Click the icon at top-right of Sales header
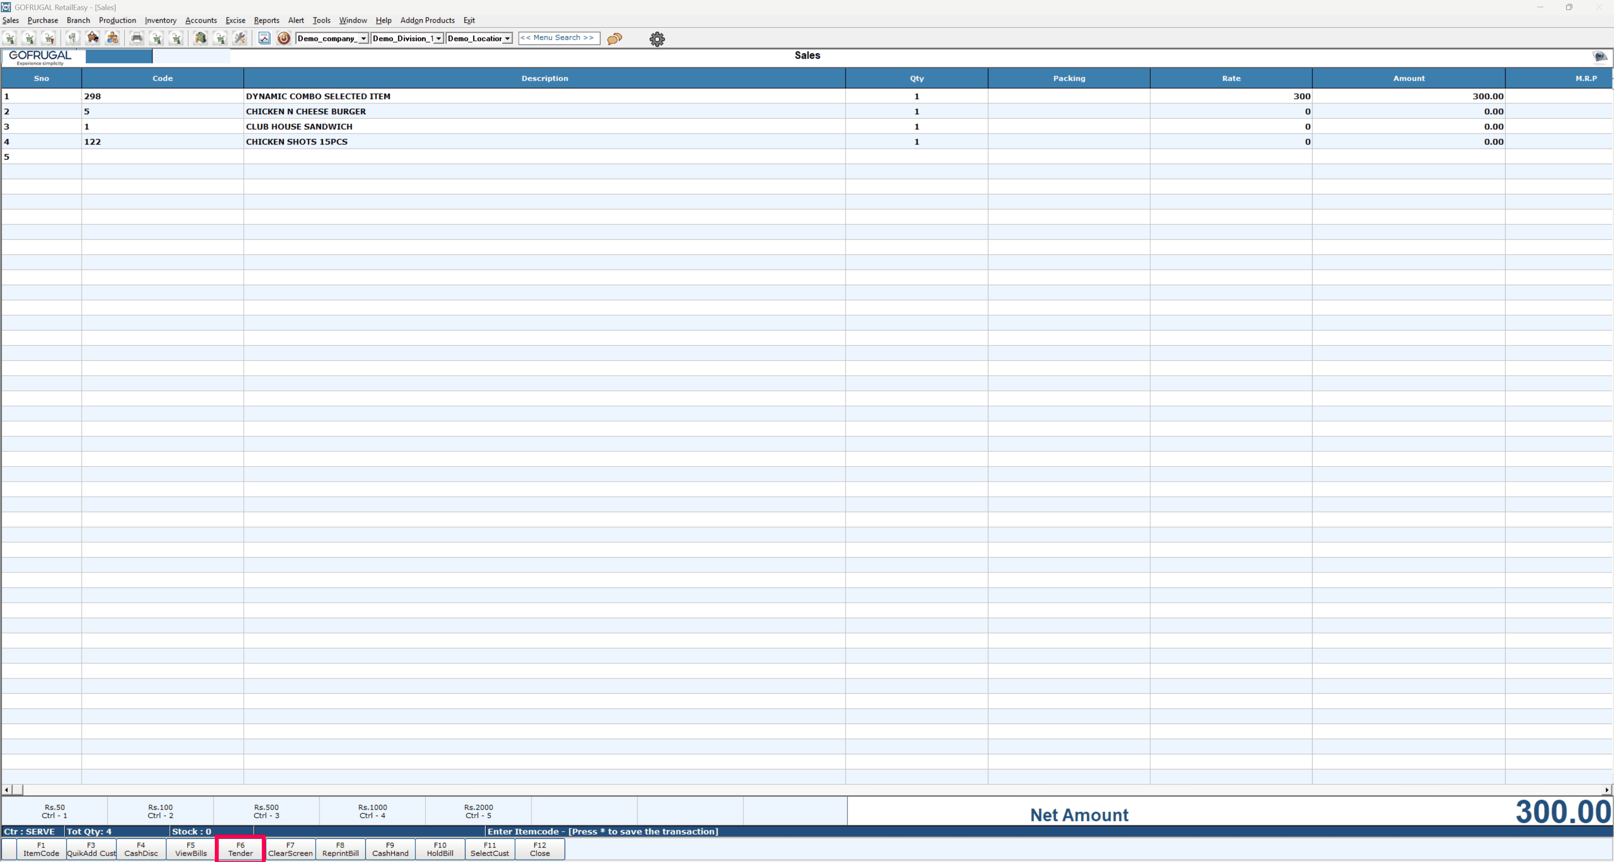Screen dimensions: 1614x862 (1599, 56)
